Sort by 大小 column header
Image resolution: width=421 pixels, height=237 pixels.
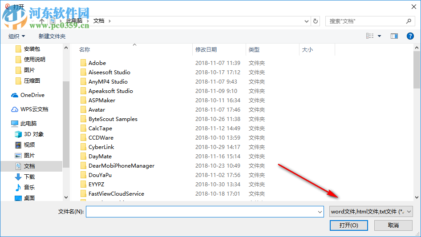point(308,50)
